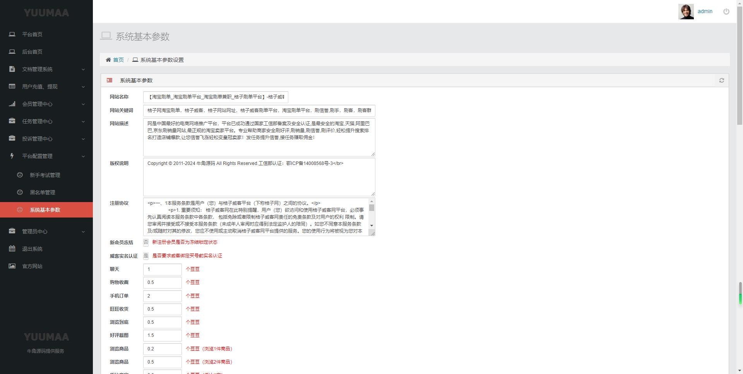
Task: Click the 退出系统 calendar icon
Action: point(12,249)
